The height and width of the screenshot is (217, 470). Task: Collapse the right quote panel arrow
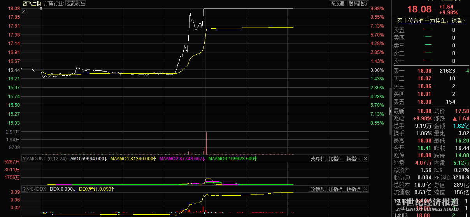point(390,111)
